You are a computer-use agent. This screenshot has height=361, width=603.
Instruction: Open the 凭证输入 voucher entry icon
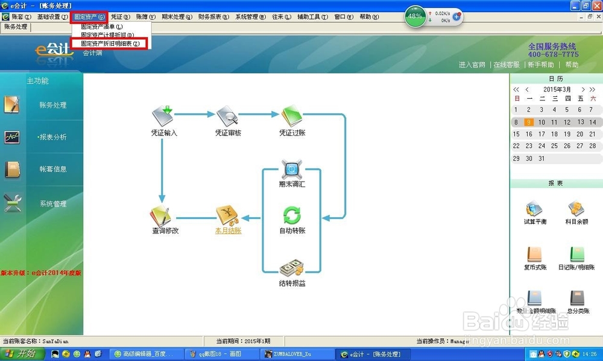(x=163, y=116)
